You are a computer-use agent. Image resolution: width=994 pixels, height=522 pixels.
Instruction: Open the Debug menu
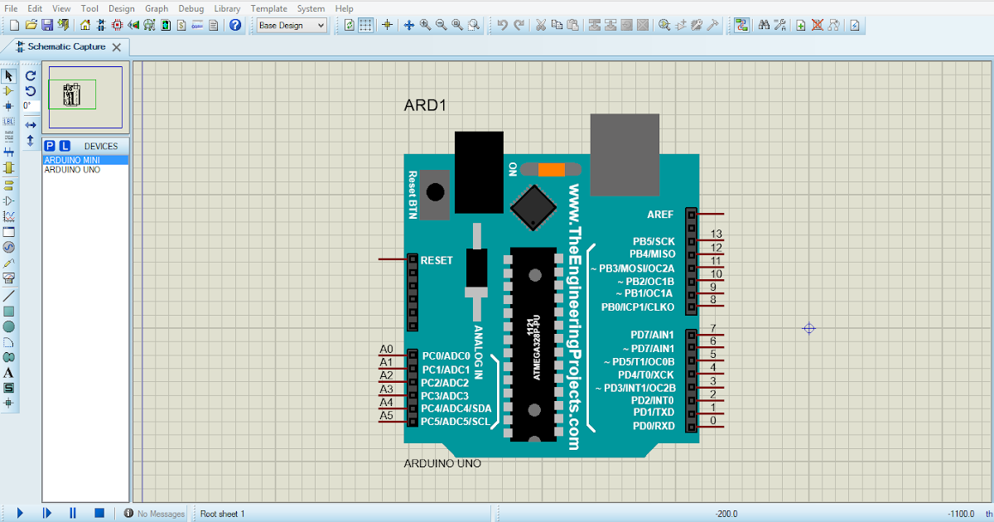click(191, 8)
